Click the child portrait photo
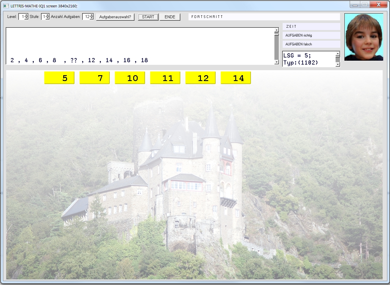 click(x=364, y=37)
